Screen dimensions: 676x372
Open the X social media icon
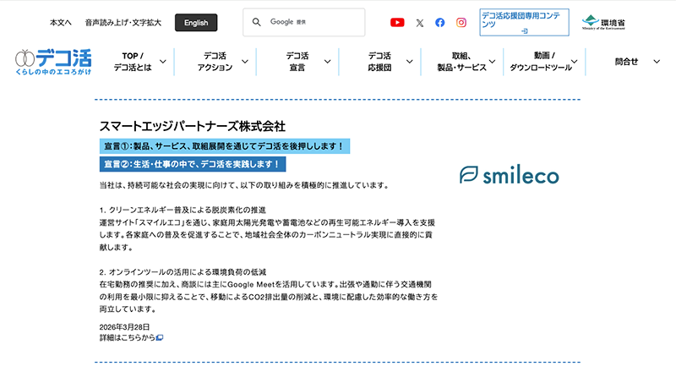pyautogui.click(x=419, y=23)
